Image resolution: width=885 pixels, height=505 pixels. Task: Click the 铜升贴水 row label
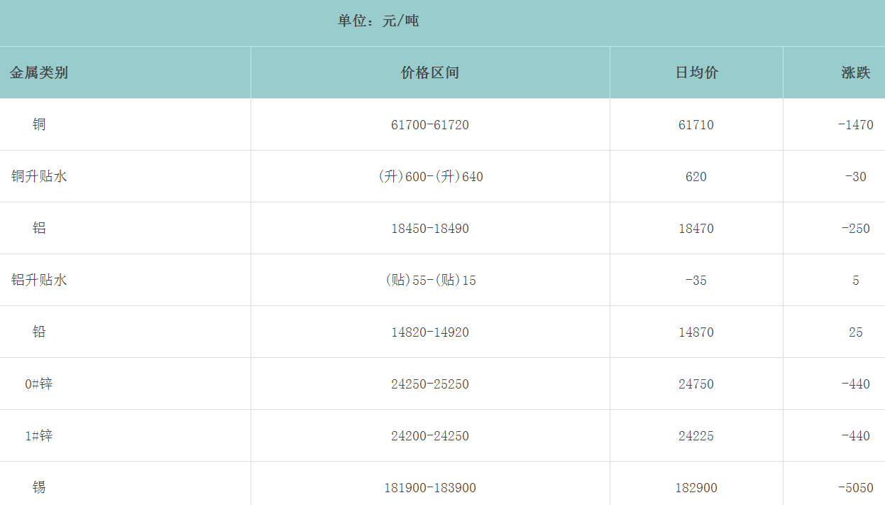pyautogui.click(x=39, y=176)
